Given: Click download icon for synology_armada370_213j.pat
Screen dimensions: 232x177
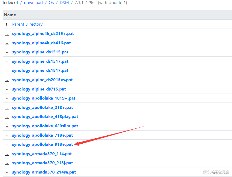Looking at the screenshot, I should pos(7,163).
